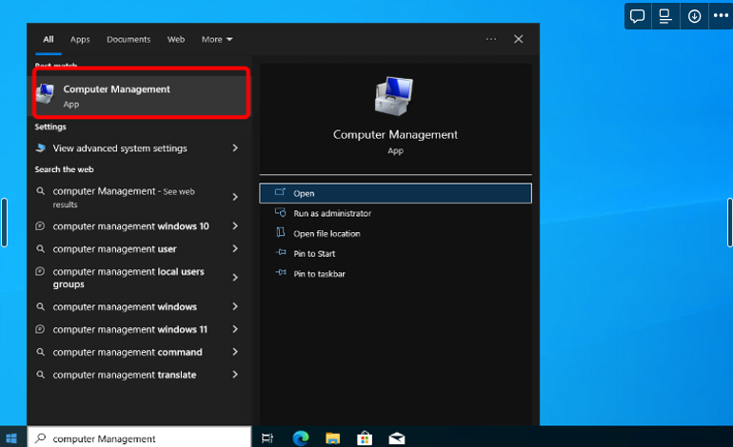Choose 'Run as administrator' option
Screen dimensions: 733x447
click(x=332, y=213)
